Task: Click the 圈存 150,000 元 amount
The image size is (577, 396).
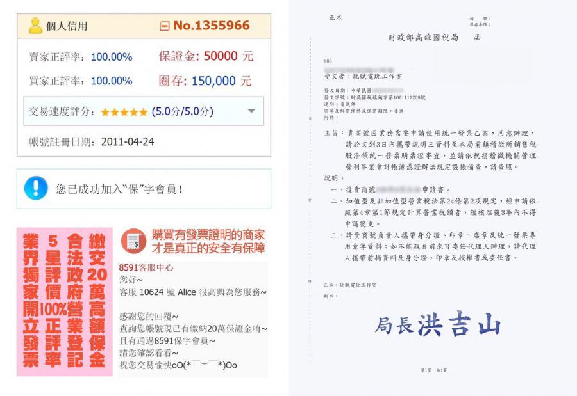Action: (205, 81)
